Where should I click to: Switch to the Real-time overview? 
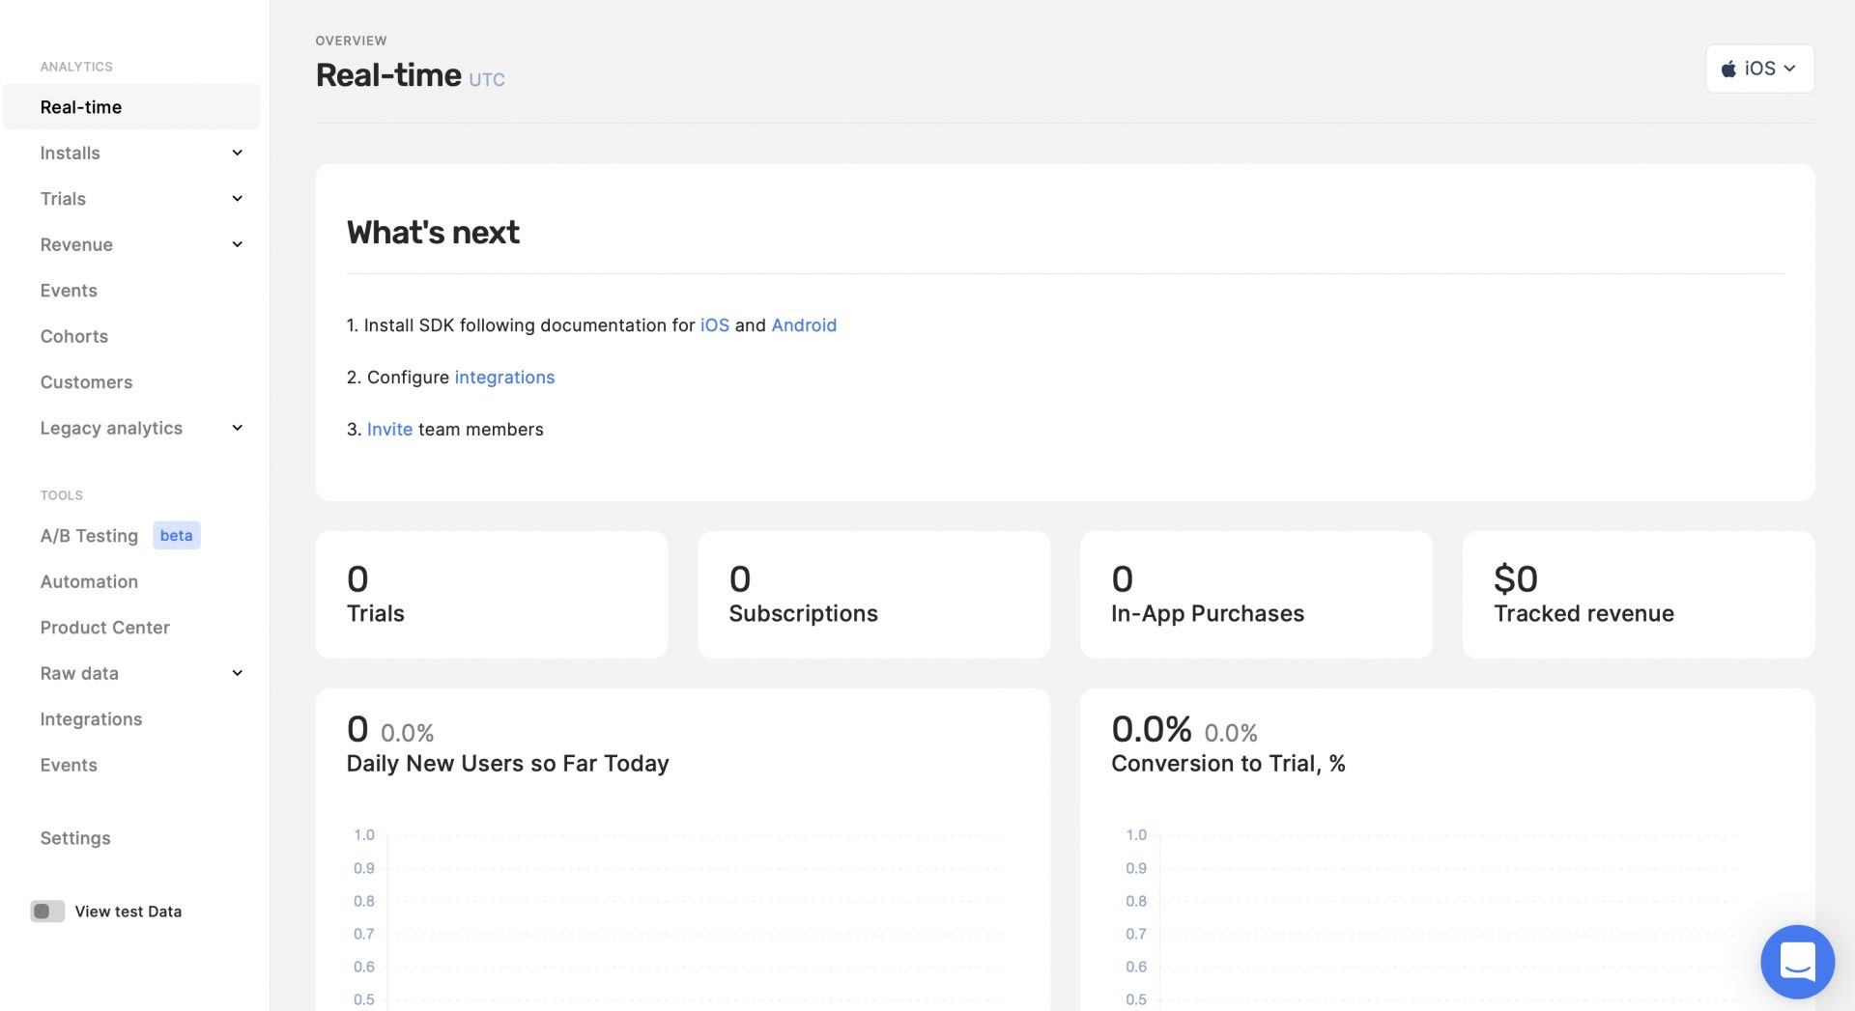(80, 107)
